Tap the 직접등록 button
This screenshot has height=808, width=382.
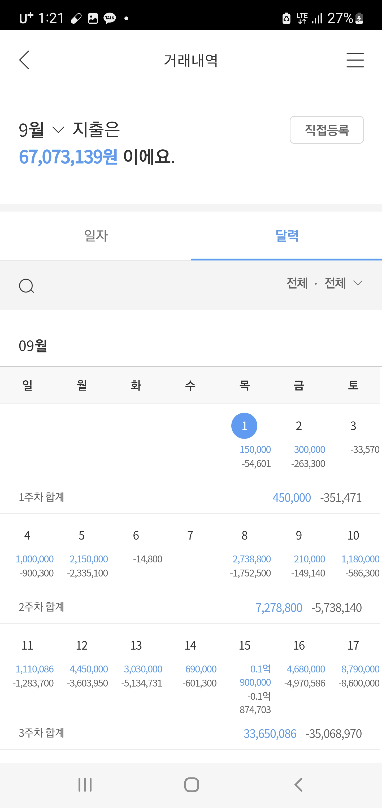point(327,130)
